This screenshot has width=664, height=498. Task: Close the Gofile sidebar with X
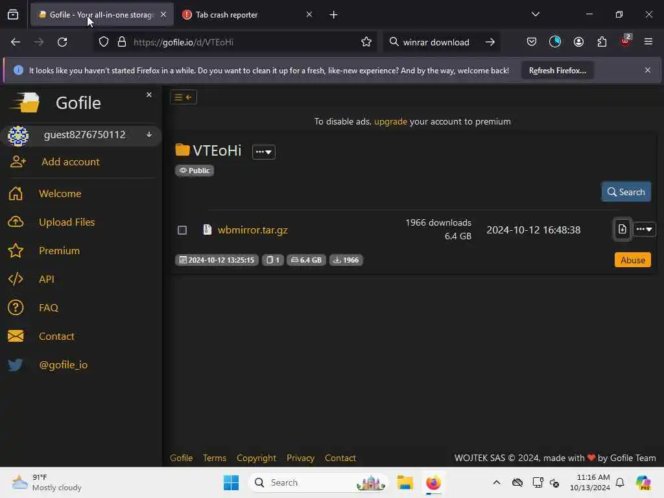point(149,95)
